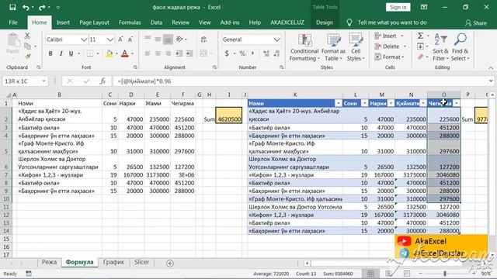Image resolution: width=497 pixels, height=279 pixels.
Task: Click the Format Painter brush icon
Action: [x=28, y=57]
